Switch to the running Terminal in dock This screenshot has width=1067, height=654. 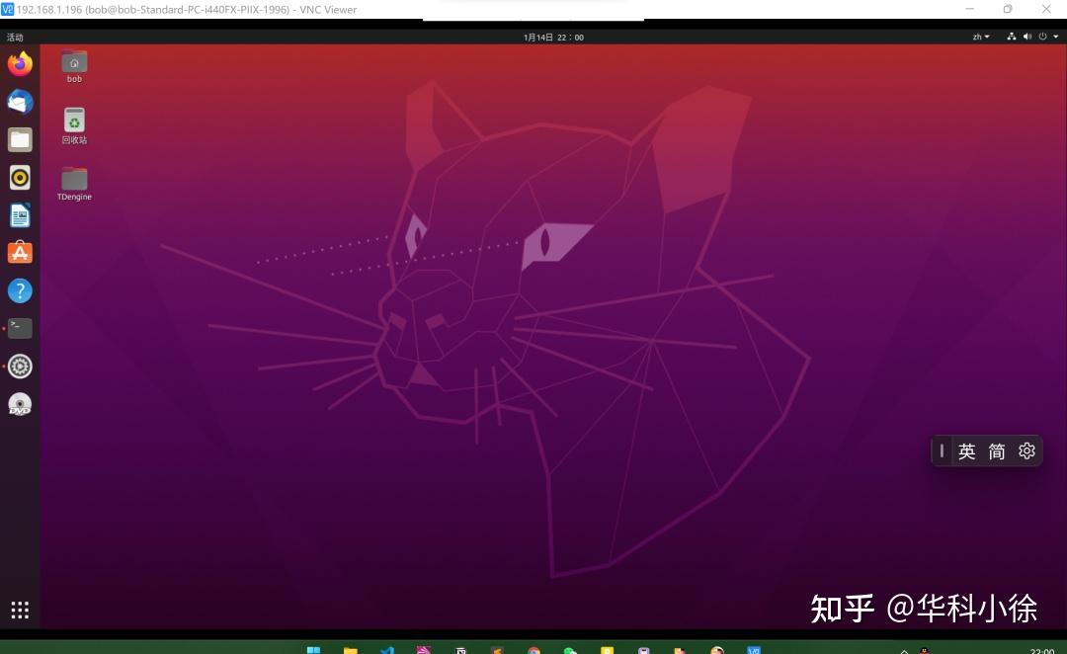[20, 329]
